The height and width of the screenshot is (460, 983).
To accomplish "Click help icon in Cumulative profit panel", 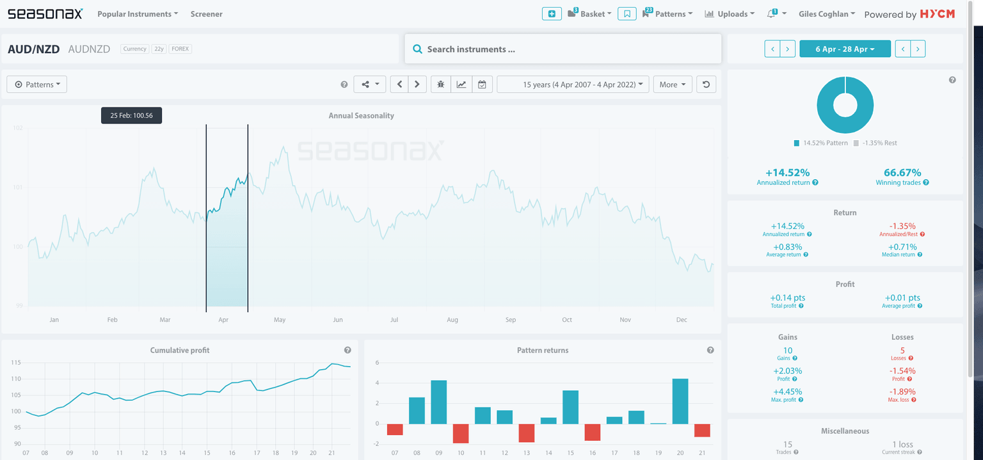I will (348, 350).
